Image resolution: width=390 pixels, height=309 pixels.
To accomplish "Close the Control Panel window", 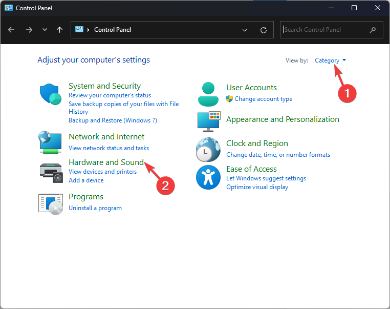I will (378, 8).
